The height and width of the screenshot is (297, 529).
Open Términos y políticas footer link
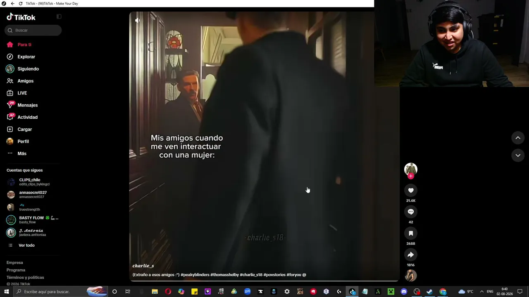click(x=25, y=278)
